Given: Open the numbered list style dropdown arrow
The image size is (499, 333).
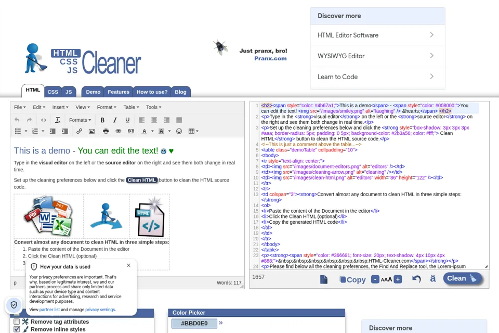Looking at the screenshot, I should (43, 131).
